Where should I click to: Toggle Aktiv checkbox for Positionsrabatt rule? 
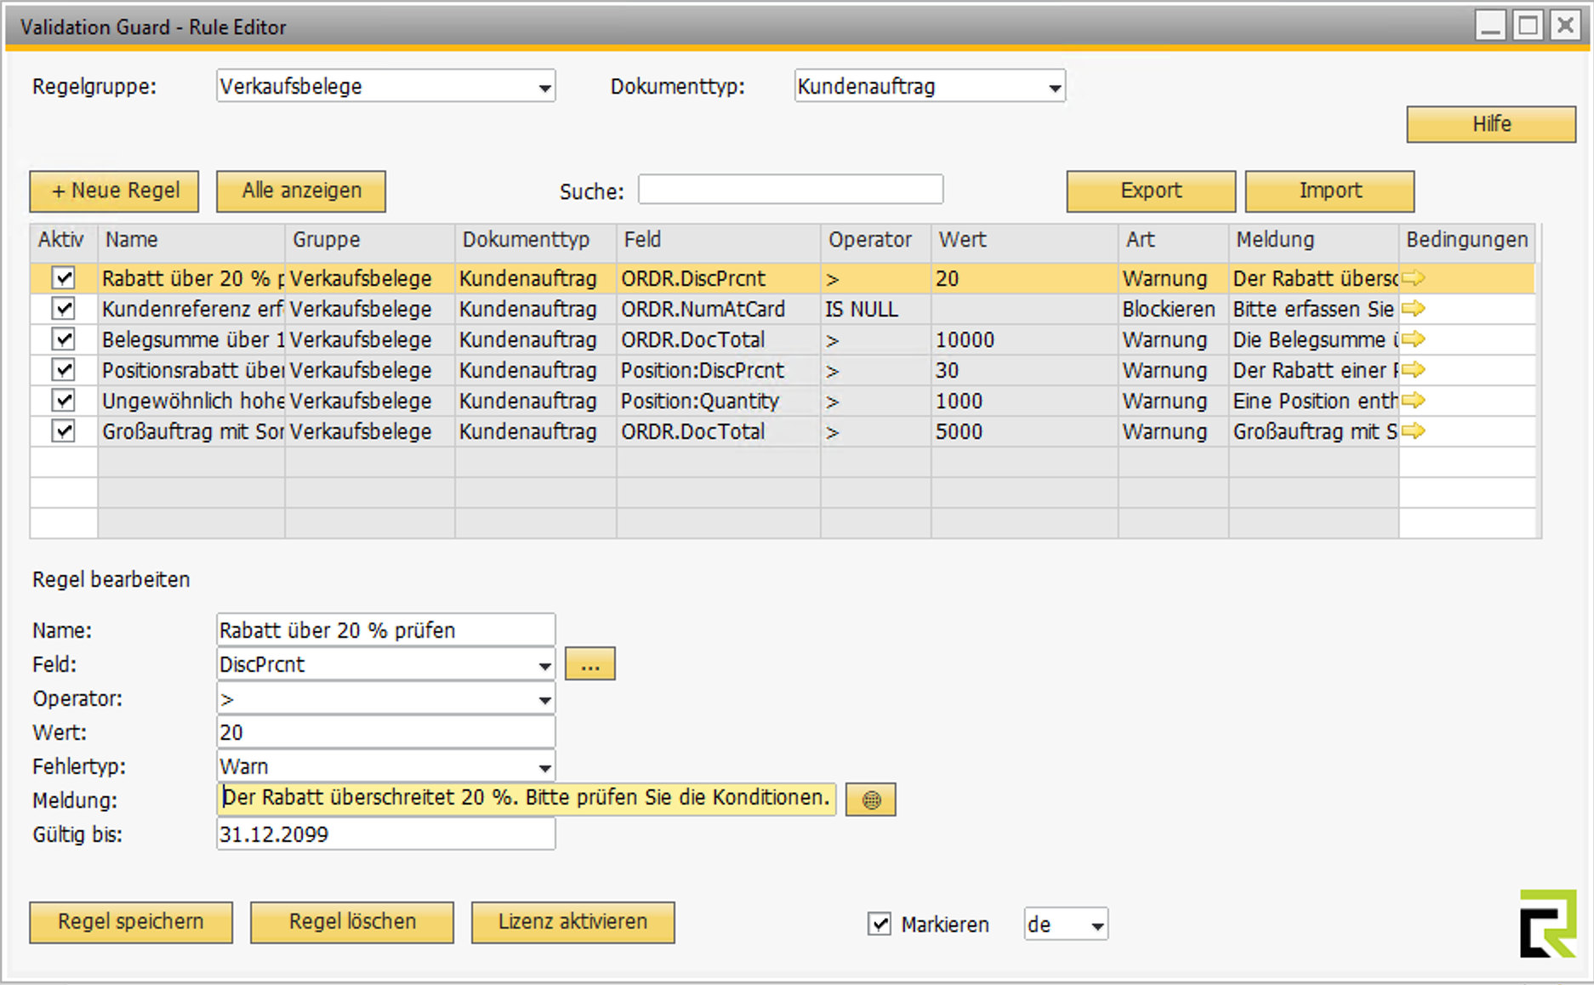64,370
